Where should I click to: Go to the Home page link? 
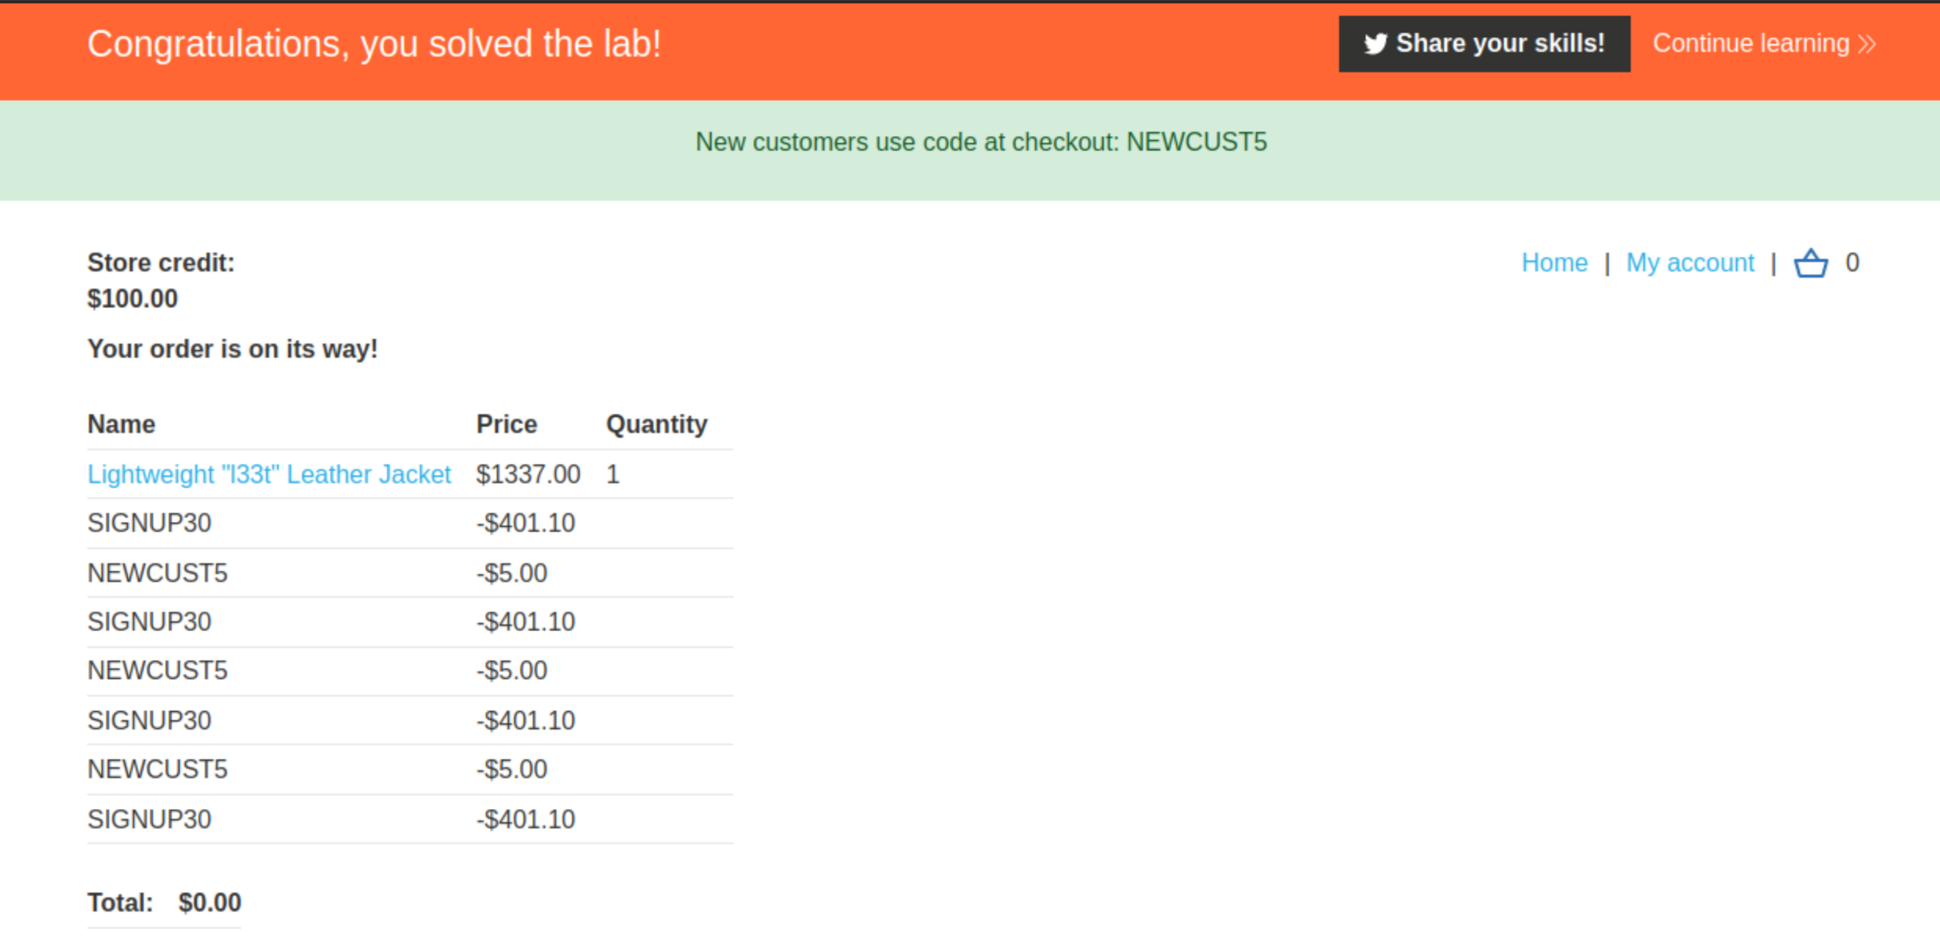point(1554,263)
